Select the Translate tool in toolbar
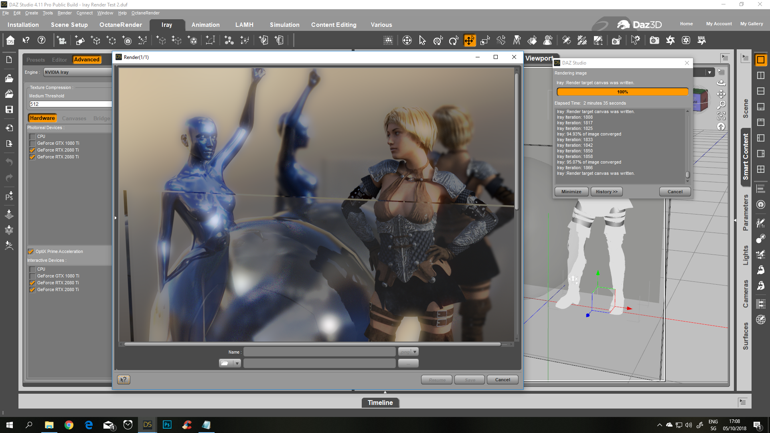The image size is (770, 433). tap(469, 40)
